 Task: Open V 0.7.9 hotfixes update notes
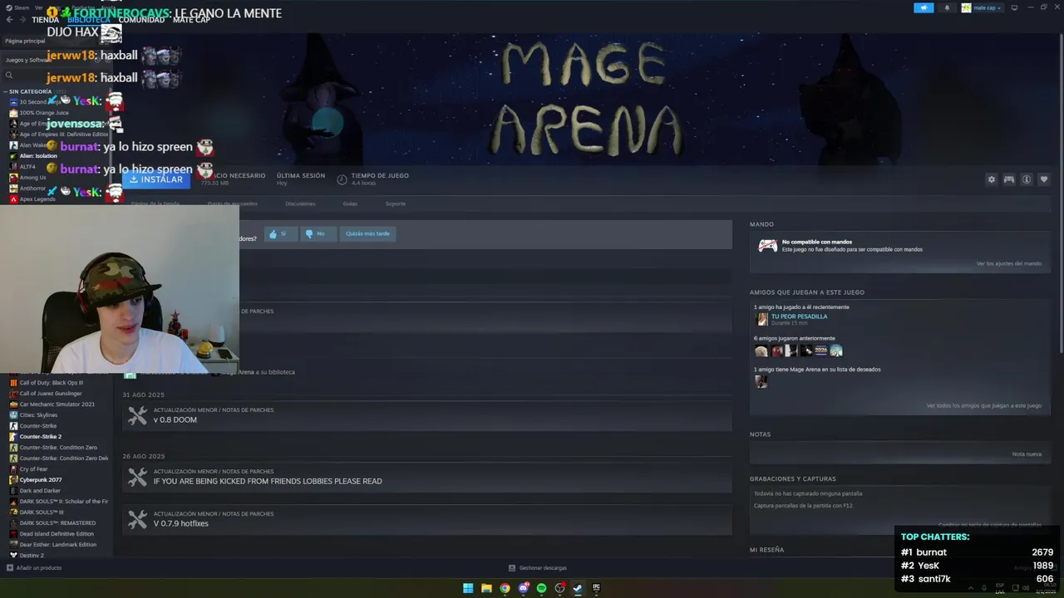pos(427,520)
